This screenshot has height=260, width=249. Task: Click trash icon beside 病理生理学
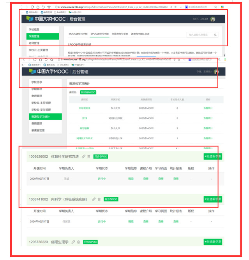(78, 242)
